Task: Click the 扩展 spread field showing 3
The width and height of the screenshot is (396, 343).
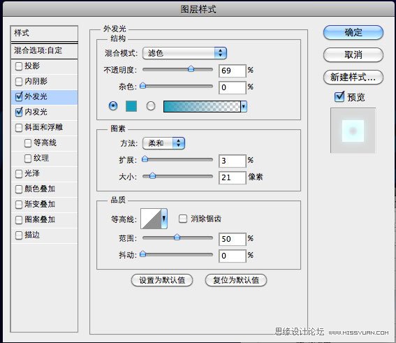Action: pos(233,161)
